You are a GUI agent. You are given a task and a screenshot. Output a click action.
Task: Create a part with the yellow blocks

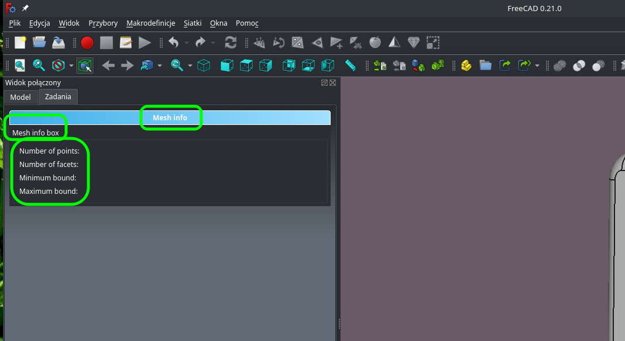[x=466, y=65]
